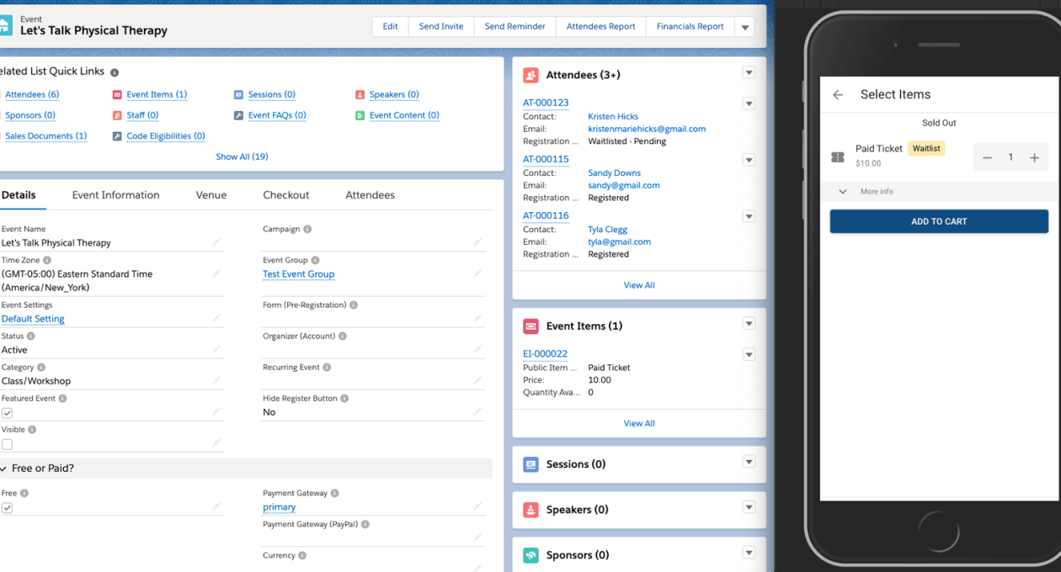Click the pencil icon for Status field
This screenshot has height=572, width=1061.
(x=216, y=349)
